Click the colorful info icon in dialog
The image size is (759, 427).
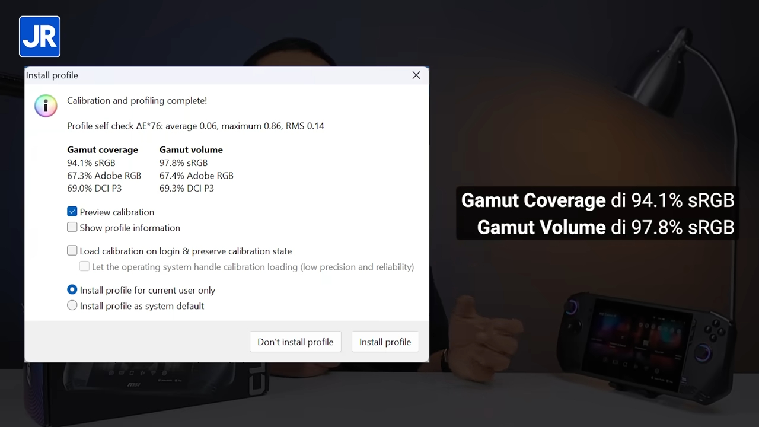(46, 106)
